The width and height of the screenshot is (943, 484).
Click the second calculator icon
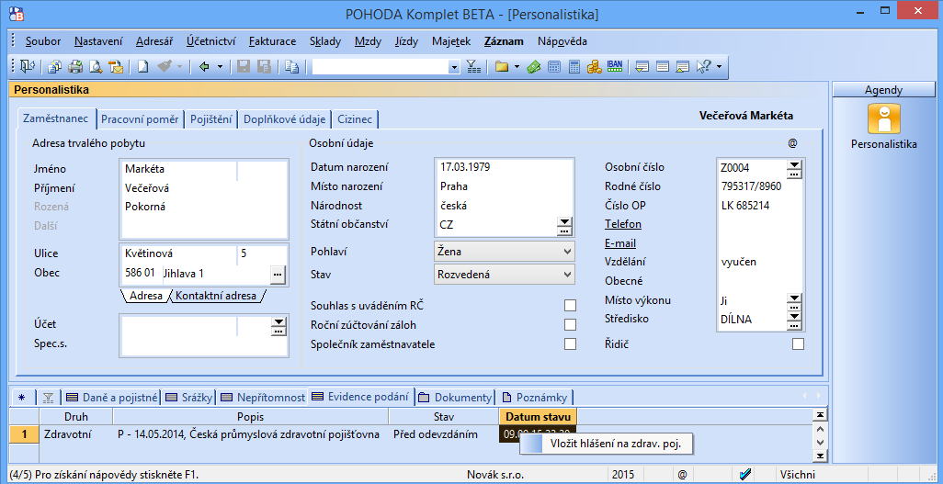click(574, 67)
